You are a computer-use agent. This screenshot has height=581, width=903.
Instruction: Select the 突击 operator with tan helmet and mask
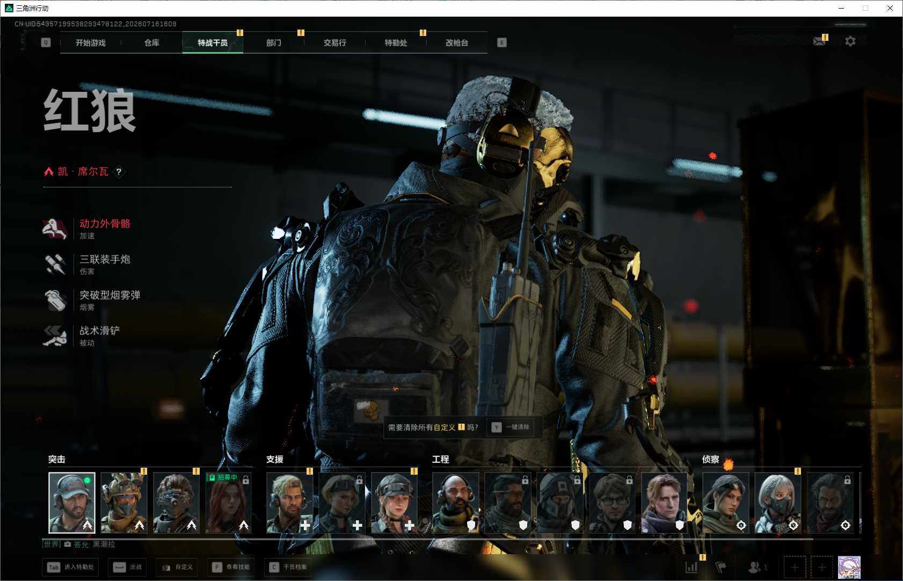pos(124,503)
